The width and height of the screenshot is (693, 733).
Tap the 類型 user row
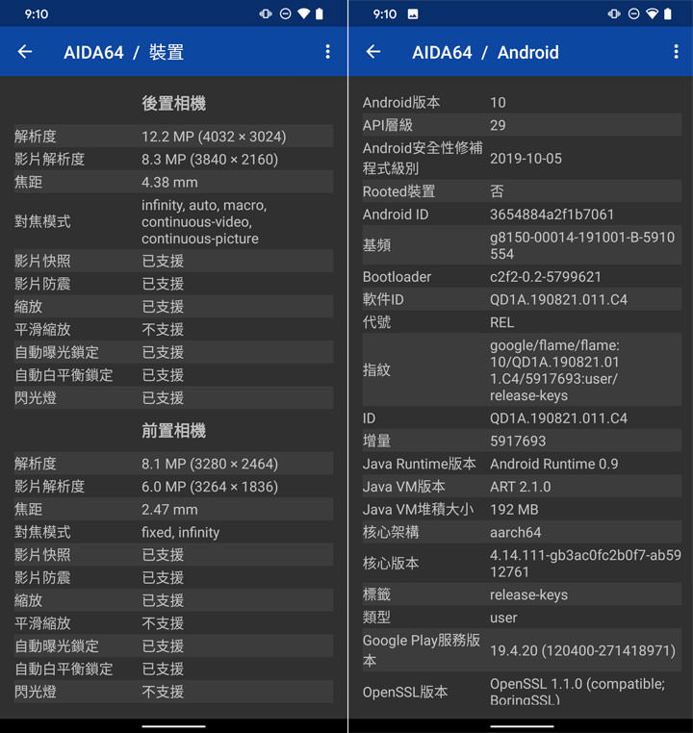(x=522, y=618)
